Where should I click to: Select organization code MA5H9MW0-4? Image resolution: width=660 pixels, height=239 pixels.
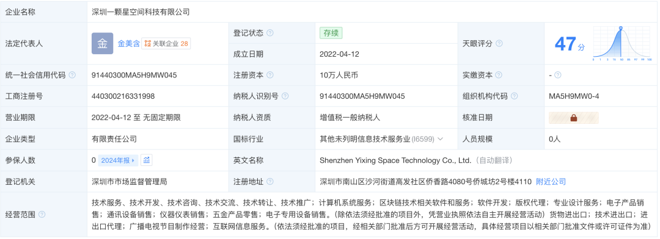[x=574, y=96]
